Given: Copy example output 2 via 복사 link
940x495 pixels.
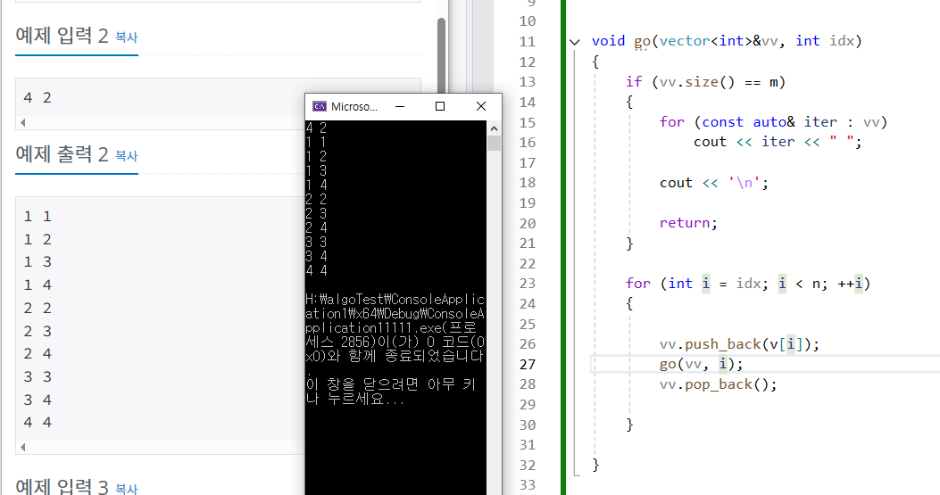Looking at the screenshot, I should click(x=126, y=156).
